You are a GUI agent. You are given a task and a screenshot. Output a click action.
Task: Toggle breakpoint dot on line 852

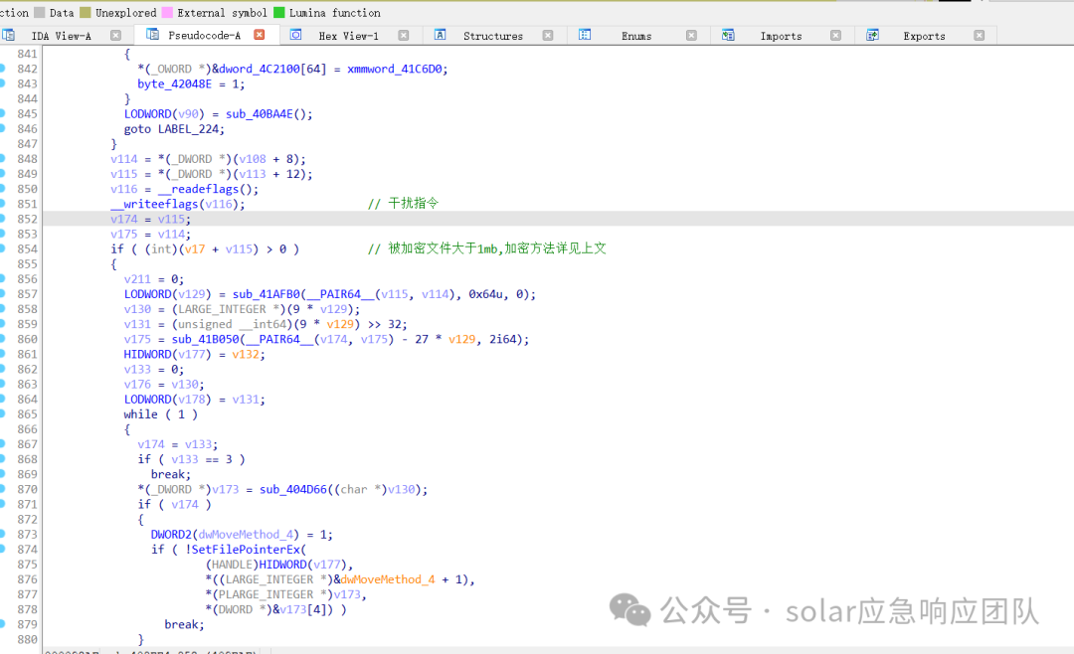click(x=2, y=219)
